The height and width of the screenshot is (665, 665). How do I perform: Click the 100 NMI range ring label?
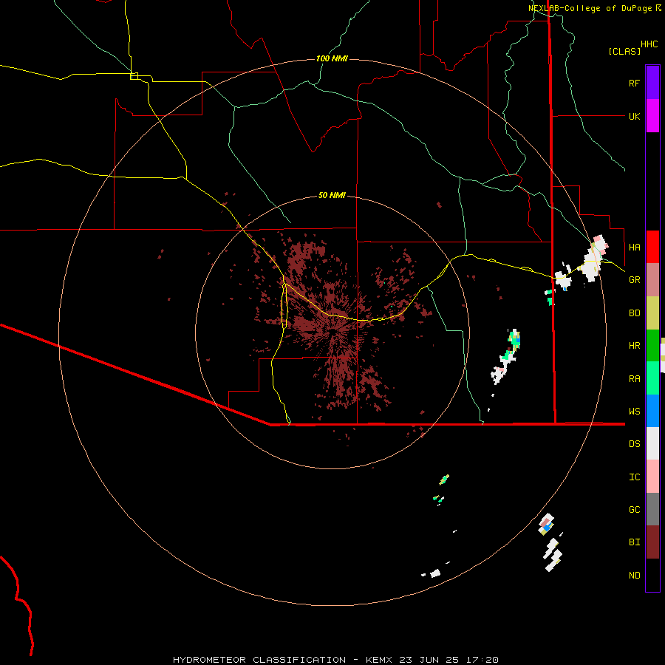click(332, 58)
